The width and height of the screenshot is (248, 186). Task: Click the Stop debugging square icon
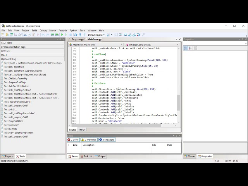point(71,35)
